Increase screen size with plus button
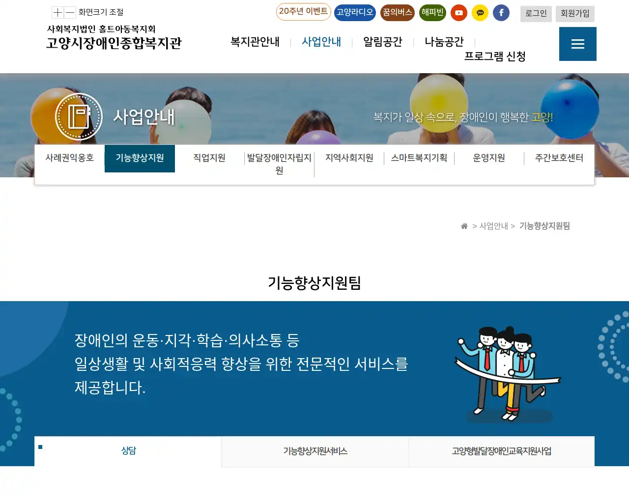Image resolution: width=629 pixels, height=503 pixels. pos(58,12)
